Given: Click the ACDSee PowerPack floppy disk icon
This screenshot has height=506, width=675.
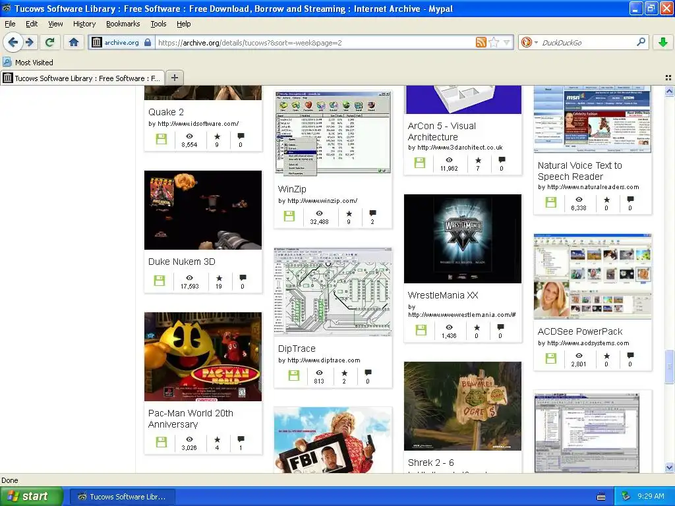Looking at the screenshot, I should point(550,358).
